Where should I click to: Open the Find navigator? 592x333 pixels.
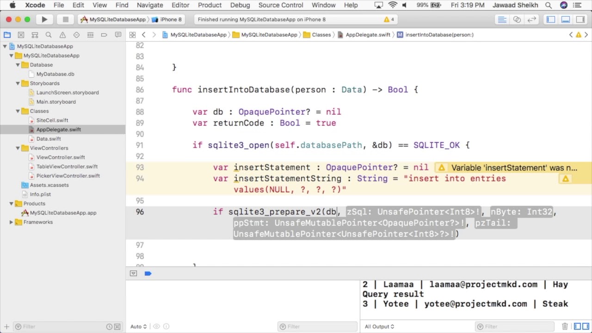(x=49, y=35)
